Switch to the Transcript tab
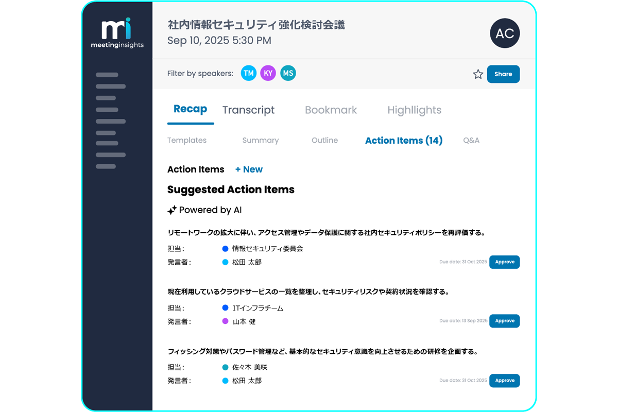This screenshot has width=618, height=412. pos(249,110)
